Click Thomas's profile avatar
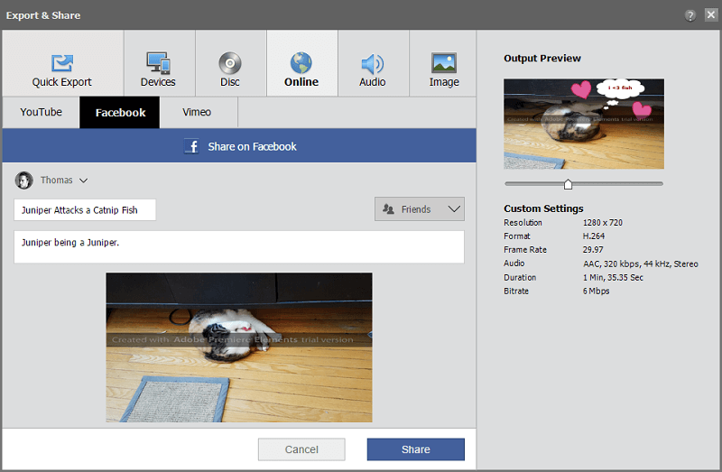This screenshot has height=472, width=722. pos(24,180)
